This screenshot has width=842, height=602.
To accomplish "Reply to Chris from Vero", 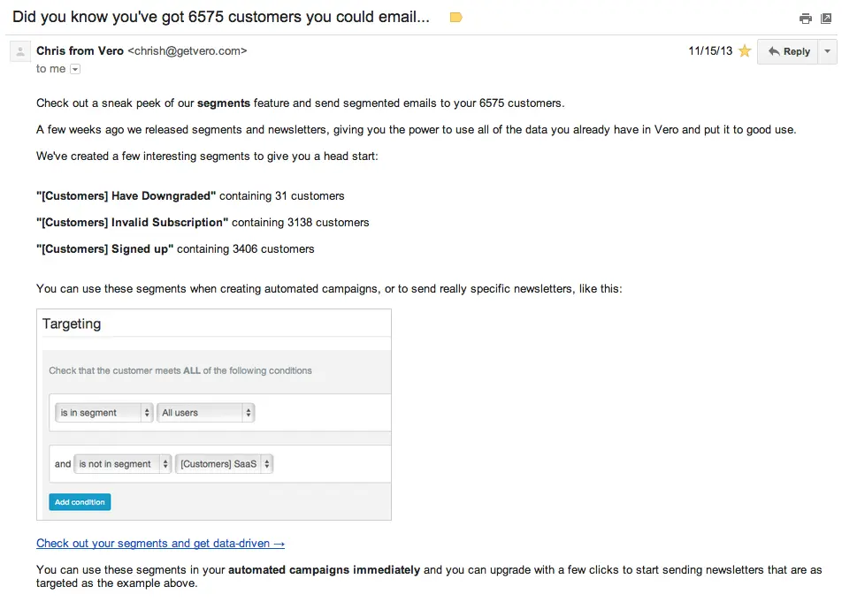I will [x=789, y=51].
